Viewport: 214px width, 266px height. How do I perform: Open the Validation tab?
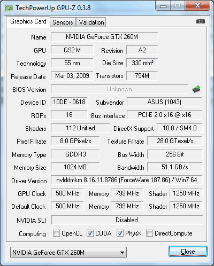coord(91,22)
